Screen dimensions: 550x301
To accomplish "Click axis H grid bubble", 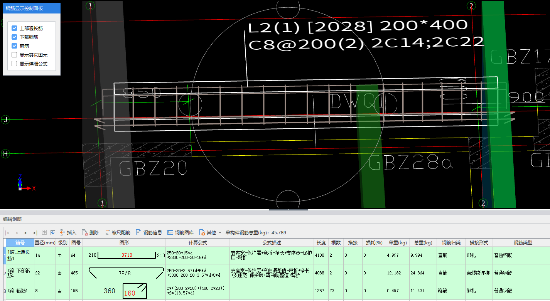I will (5, 154).
